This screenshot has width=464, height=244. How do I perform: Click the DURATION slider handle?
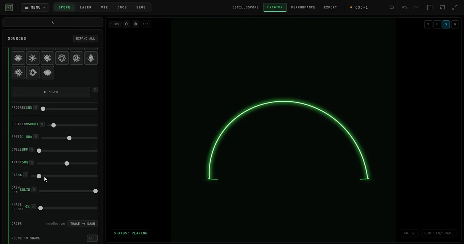pos(54,125)
